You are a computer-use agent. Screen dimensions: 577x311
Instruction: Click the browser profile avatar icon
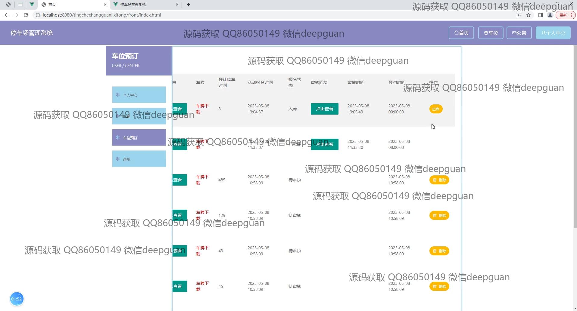pyautogui.click(x=550, y=15)
